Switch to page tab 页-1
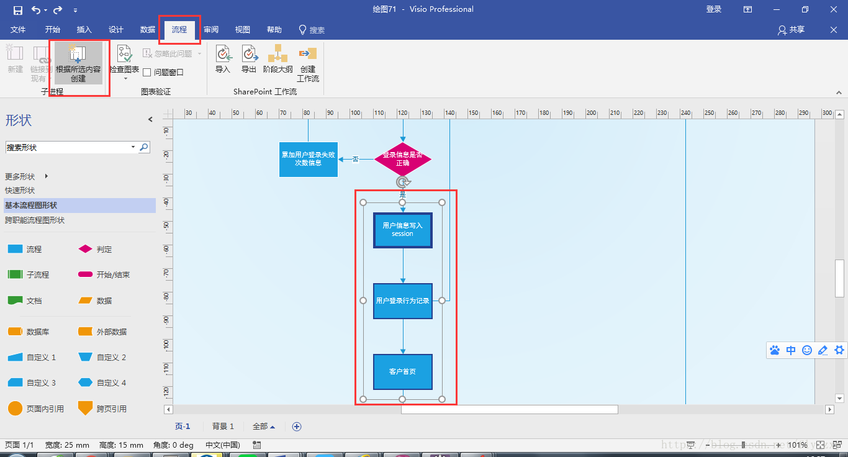Screen dimensions: 848x457 [183, 427]
